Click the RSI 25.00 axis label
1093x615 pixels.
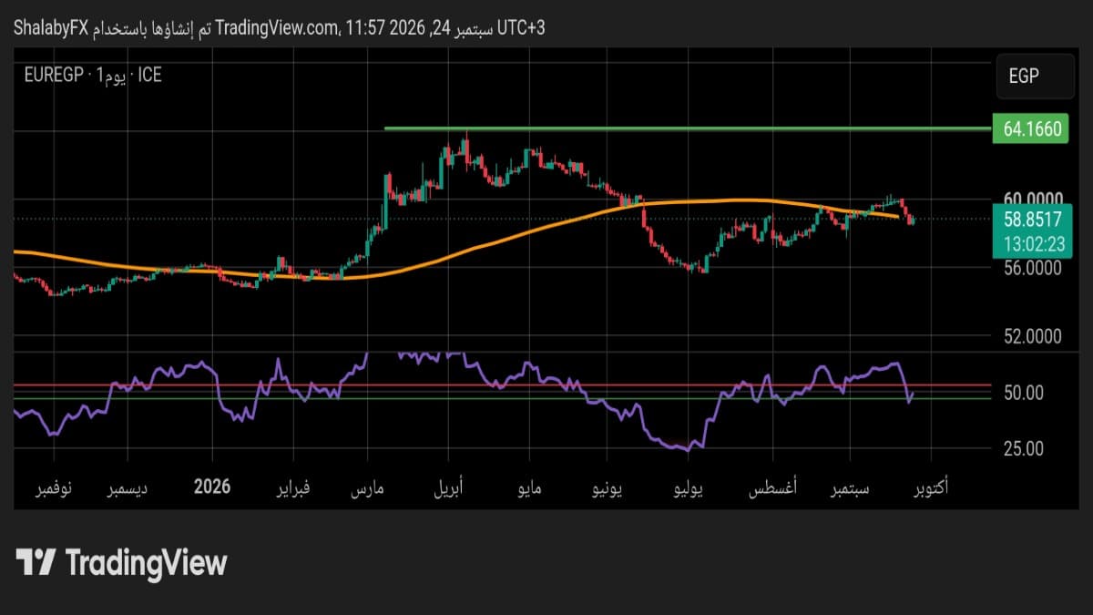[x=1024, y=448]
